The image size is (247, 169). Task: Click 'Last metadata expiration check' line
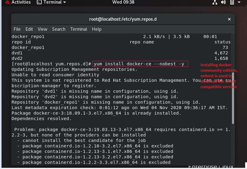click(x=120, y=108)
